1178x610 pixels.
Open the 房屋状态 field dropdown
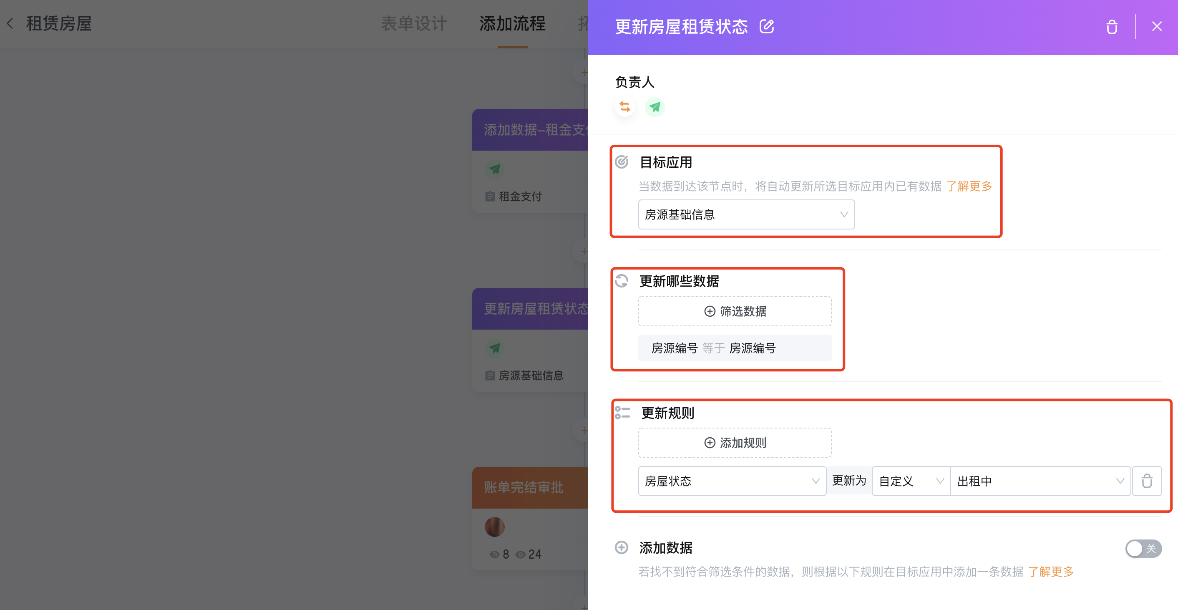732,481
